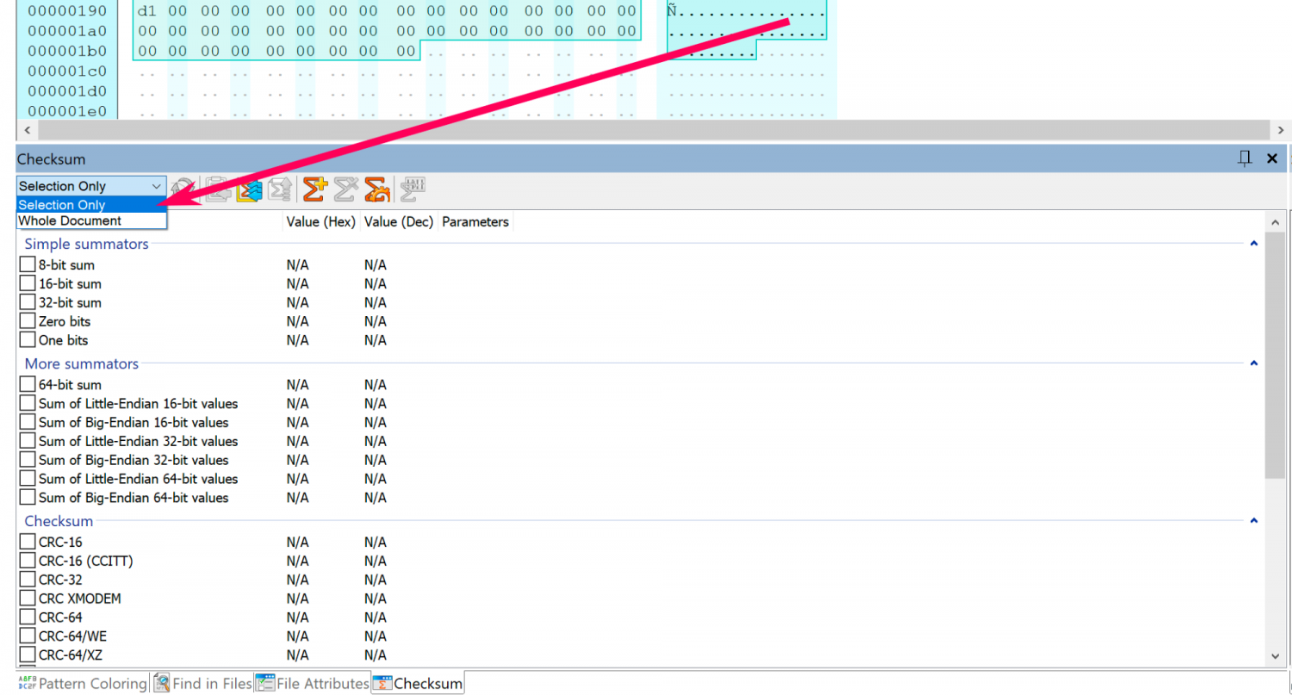Click hex editor horizontal scrollbar left arrow
This screenshot has height=695, width=1292.
click(x=26, y=130)
